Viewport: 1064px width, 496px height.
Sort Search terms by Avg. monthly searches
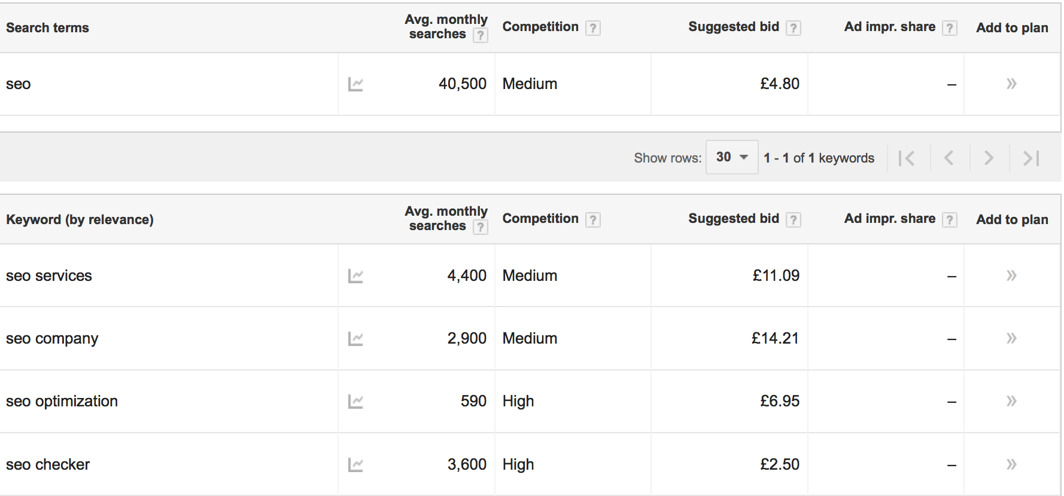[446, 27]
